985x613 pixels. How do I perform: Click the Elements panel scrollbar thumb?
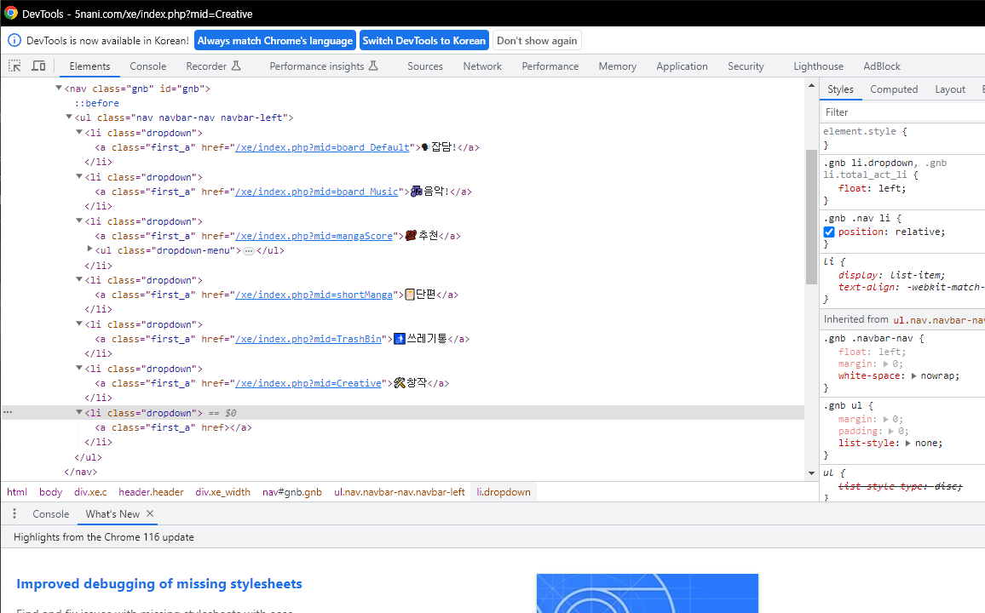point(811,217)
